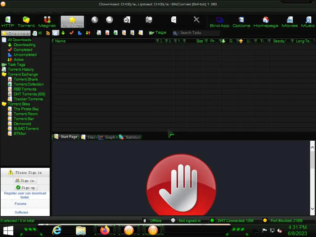Screen dimensions: 316x237
Task: Open Firefox from the taskbar
Action: pos(105,230)
